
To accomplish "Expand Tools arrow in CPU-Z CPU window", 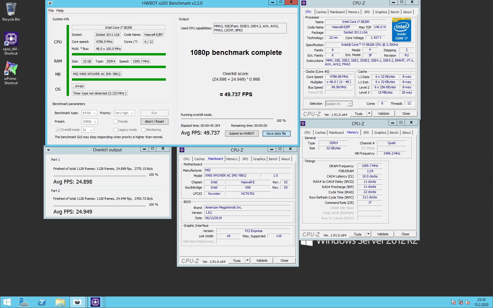I will (x=369, y=114).
